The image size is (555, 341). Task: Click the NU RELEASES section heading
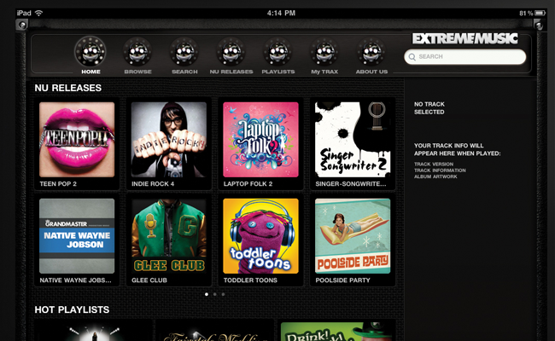point(68,88)
